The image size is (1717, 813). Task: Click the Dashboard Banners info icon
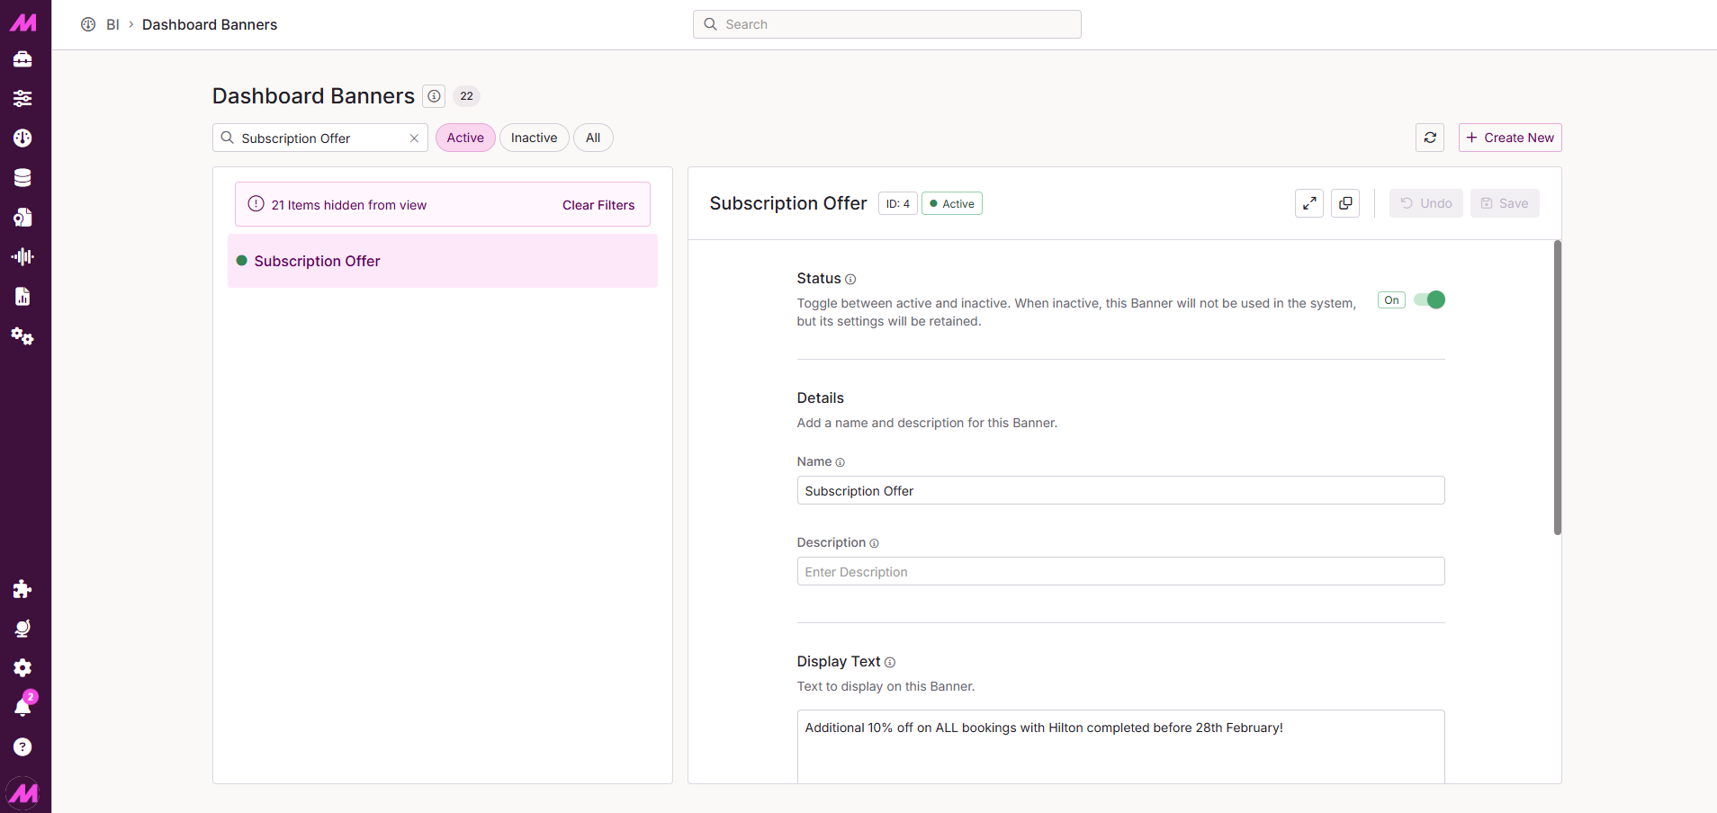(434, 96)
